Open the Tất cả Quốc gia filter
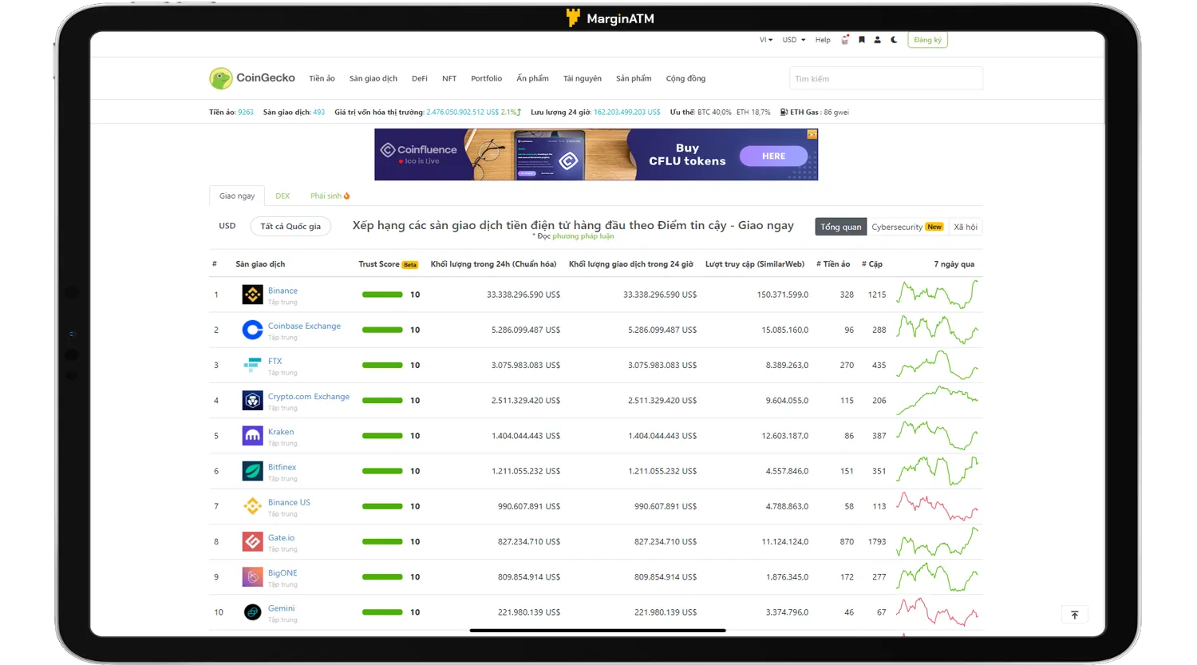Image resolution: width=1197 pixels, height=665 pixels. [x=290, y=226]
